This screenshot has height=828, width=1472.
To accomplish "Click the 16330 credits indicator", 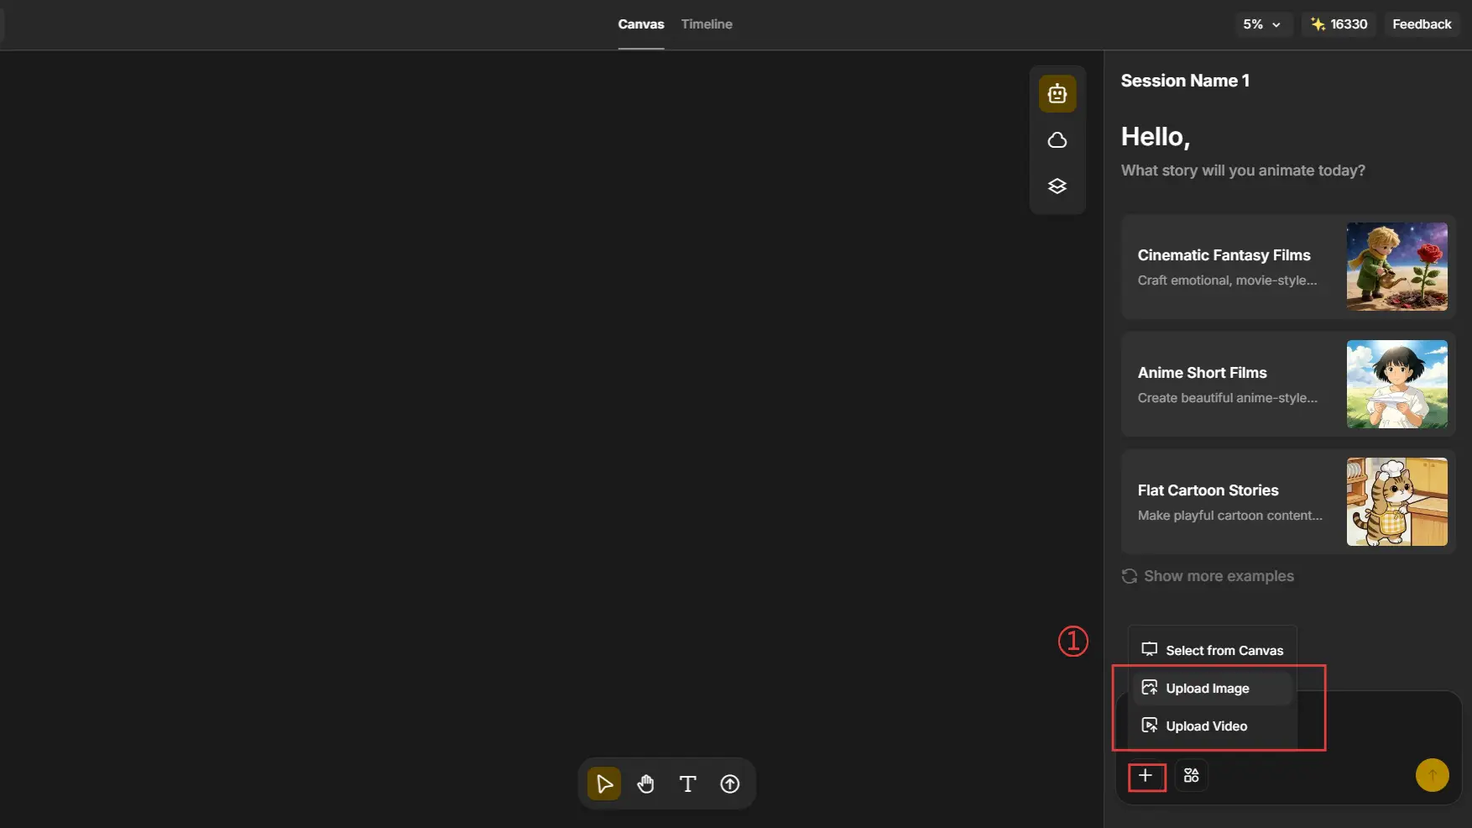I will click(1339, 24).
